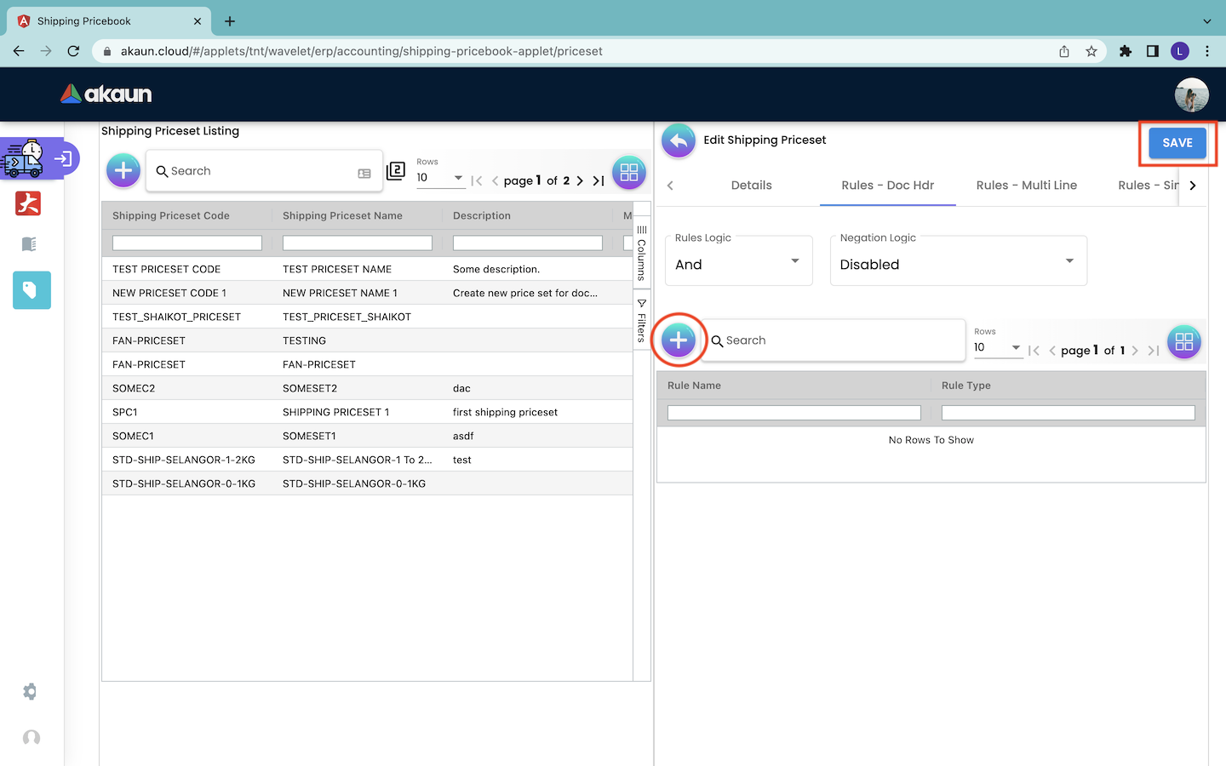The width and height of the screenshot is (1226, 766).
Task: Open the grid view icon in the priceset listing
Action: click(x=629, y=172)
